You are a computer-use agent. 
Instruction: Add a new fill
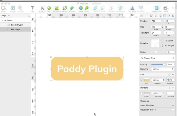click(x=173, y=74)
